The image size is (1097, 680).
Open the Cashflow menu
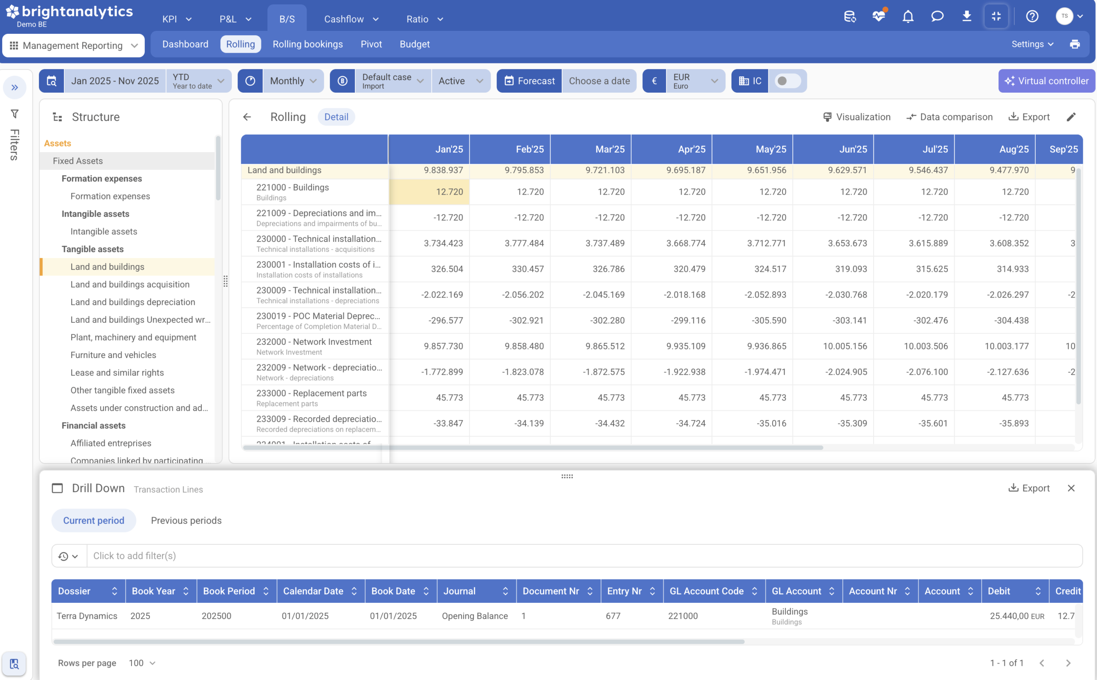tap(351, 19)
